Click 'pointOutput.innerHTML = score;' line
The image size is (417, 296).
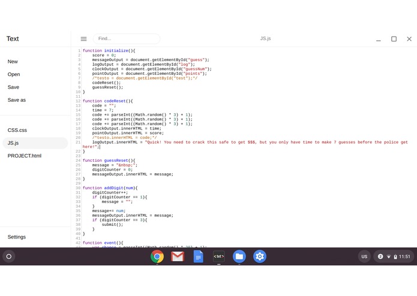[128, 133]
